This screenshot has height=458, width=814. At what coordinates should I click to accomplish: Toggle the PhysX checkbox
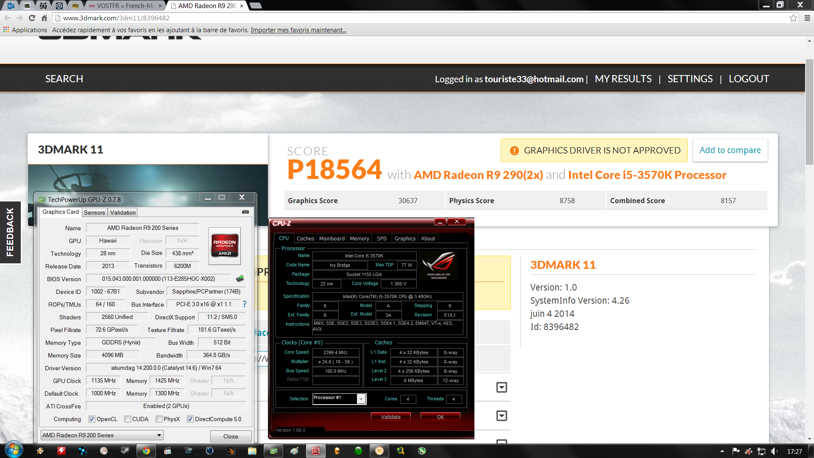click(x=159, y=419)
